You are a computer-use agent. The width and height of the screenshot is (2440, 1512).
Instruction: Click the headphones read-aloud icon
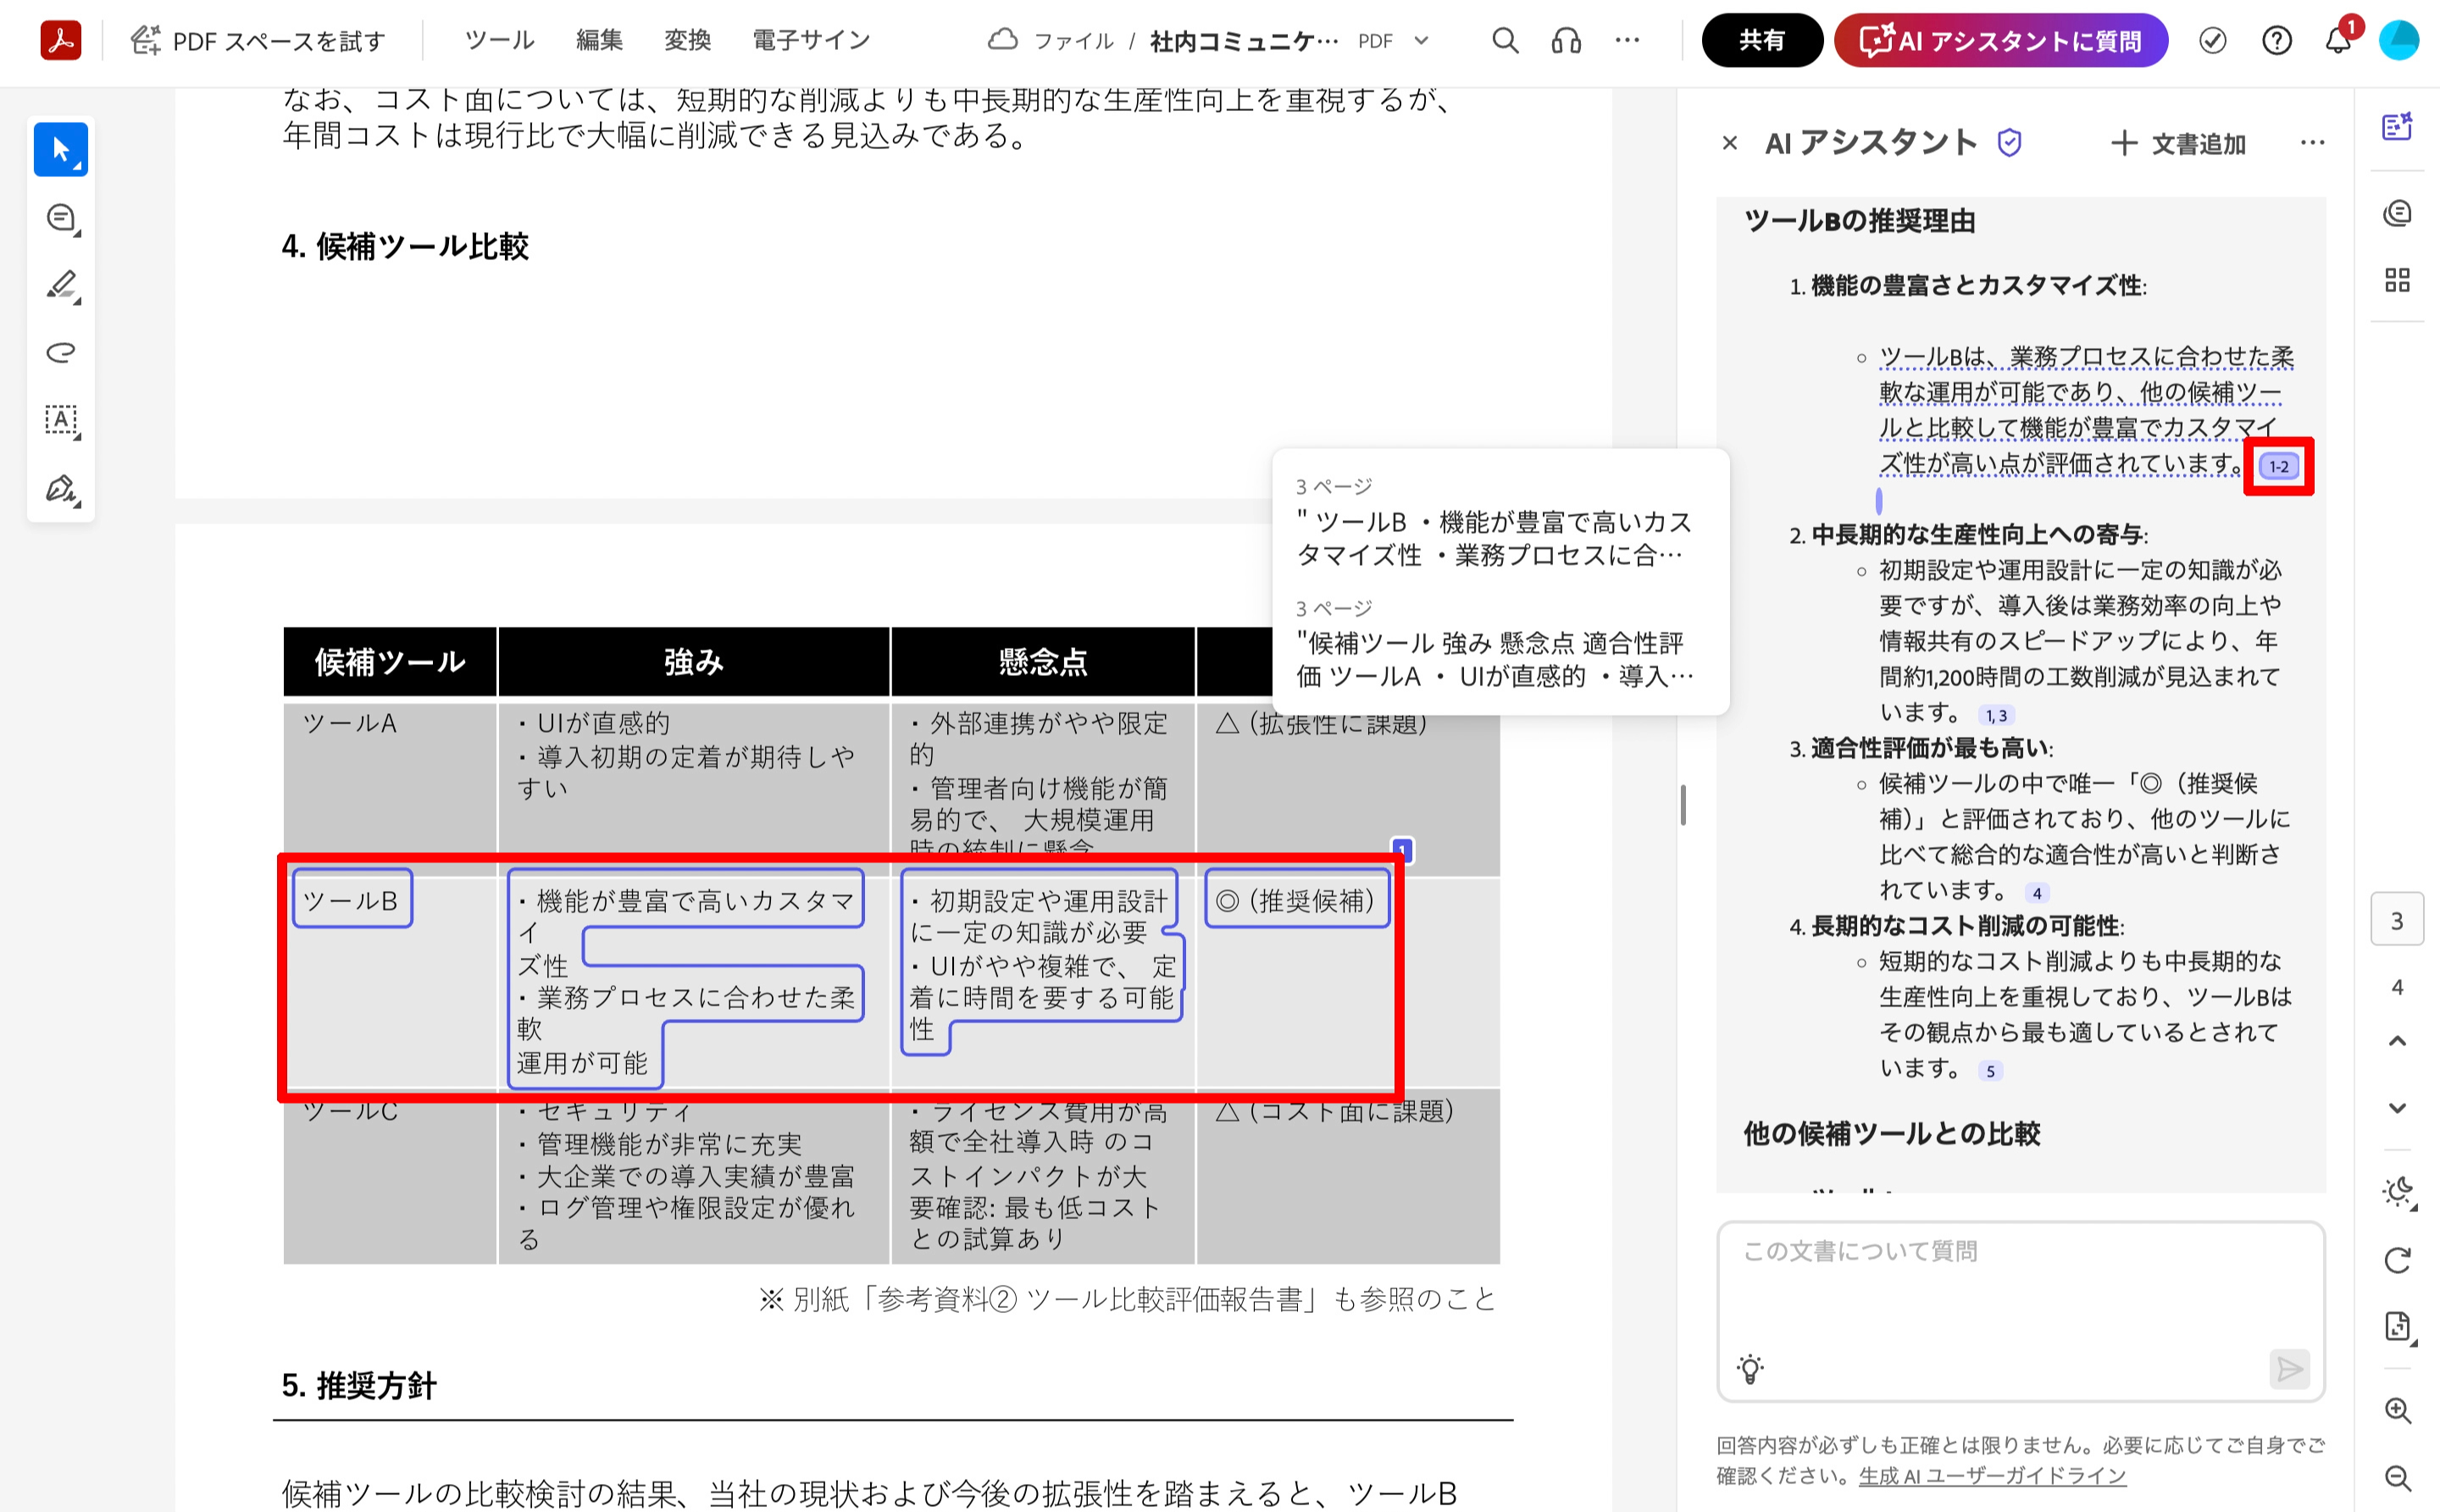click(x=1566, y=40)
